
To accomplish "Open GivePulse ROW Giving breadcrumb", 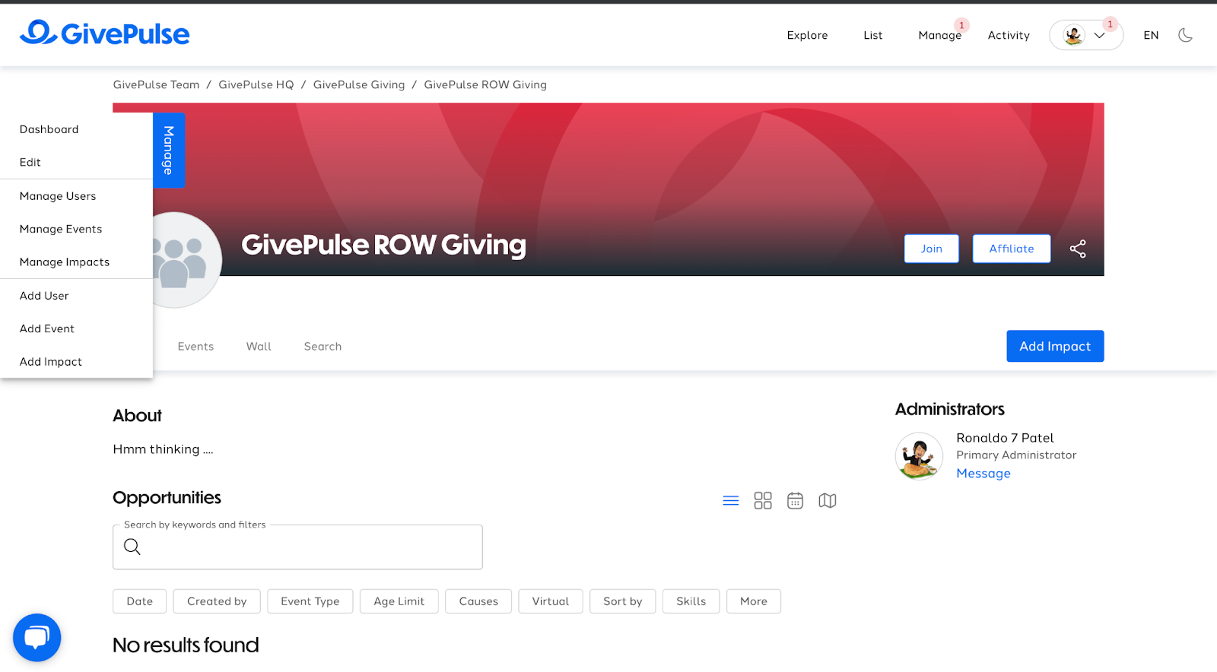I will pos(485,84).
